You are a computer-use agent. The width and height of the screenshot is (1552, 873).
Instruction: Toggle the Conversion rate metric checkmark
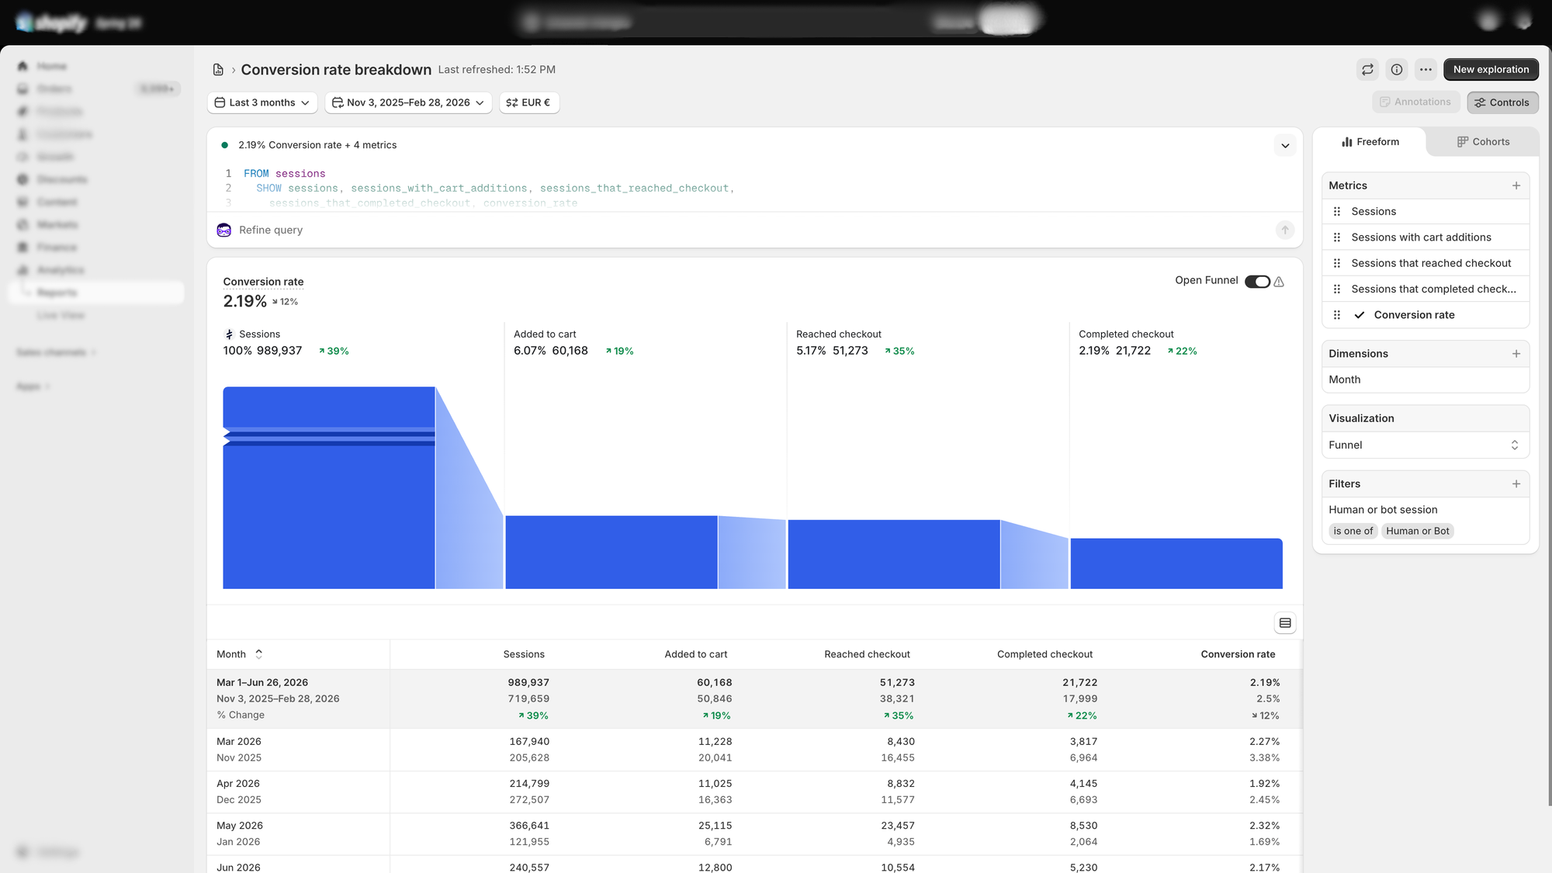[x=1359, y=315]
